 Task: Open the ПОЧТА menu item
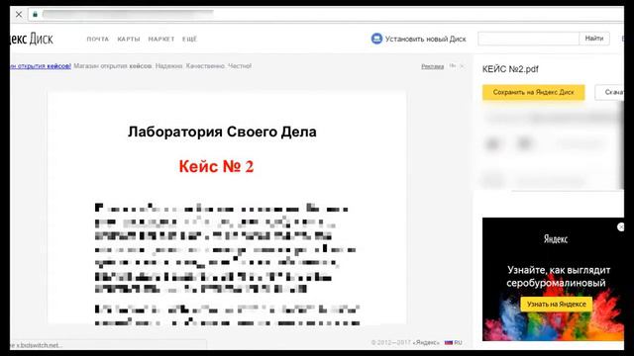(98, 40)
